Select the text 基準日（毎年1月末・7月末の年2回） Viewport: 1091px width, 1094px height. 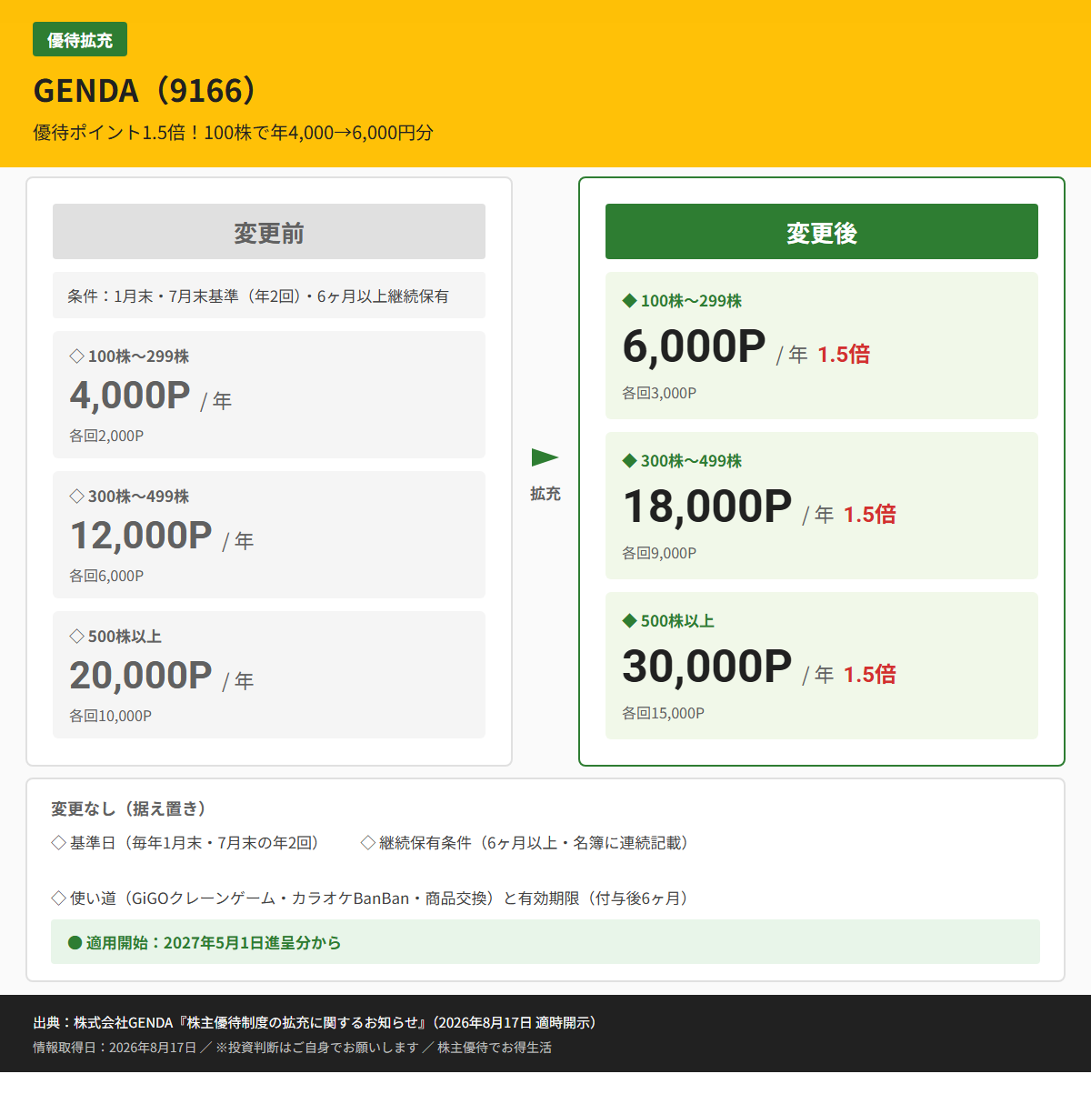pos(197,843)
